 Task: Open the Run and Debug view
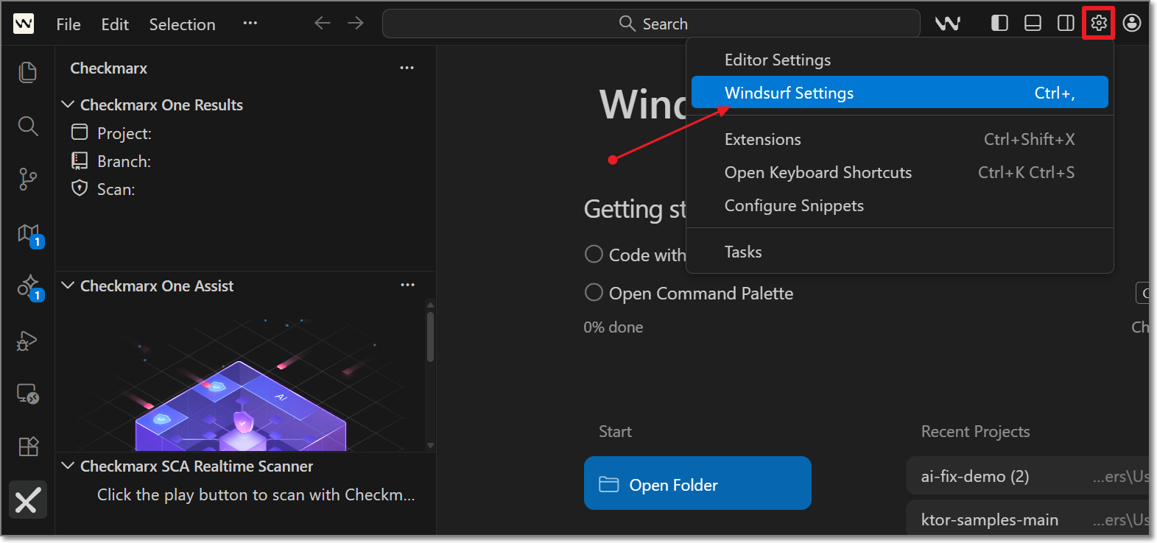(28, 341)
